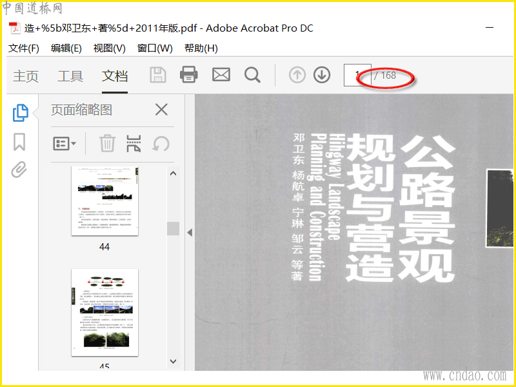The height and width of the screenshot is (387, 516).
Task: Select page 44 thumbnail
Action: pyautogui.click(x=105, y=201)
